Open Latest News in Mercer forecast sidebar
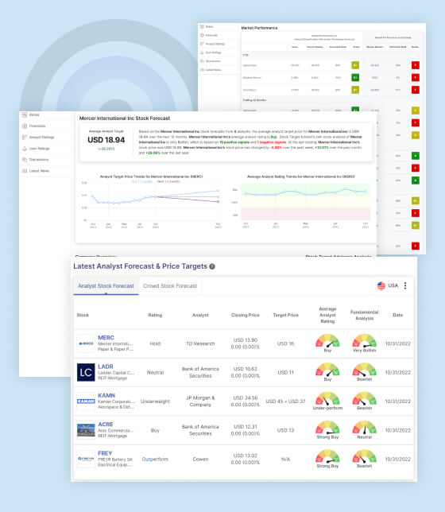Screen dimensions: 445x512 point(39,171)
